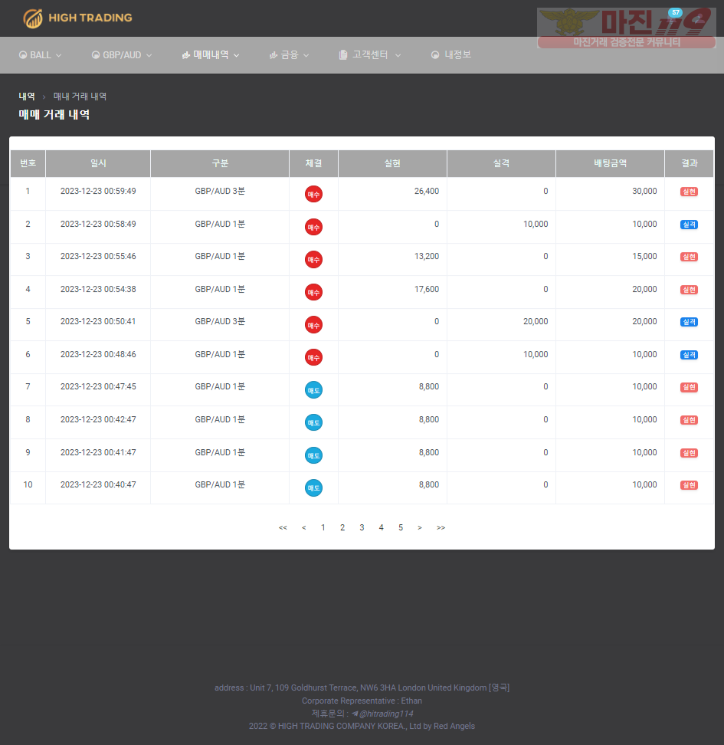The height and width of the screenshot is (745, 724).
Task: Jump to last page with >> link
Action: point(441,527)
